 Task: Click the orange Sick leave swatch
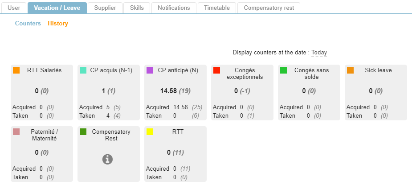pos(351,70)
